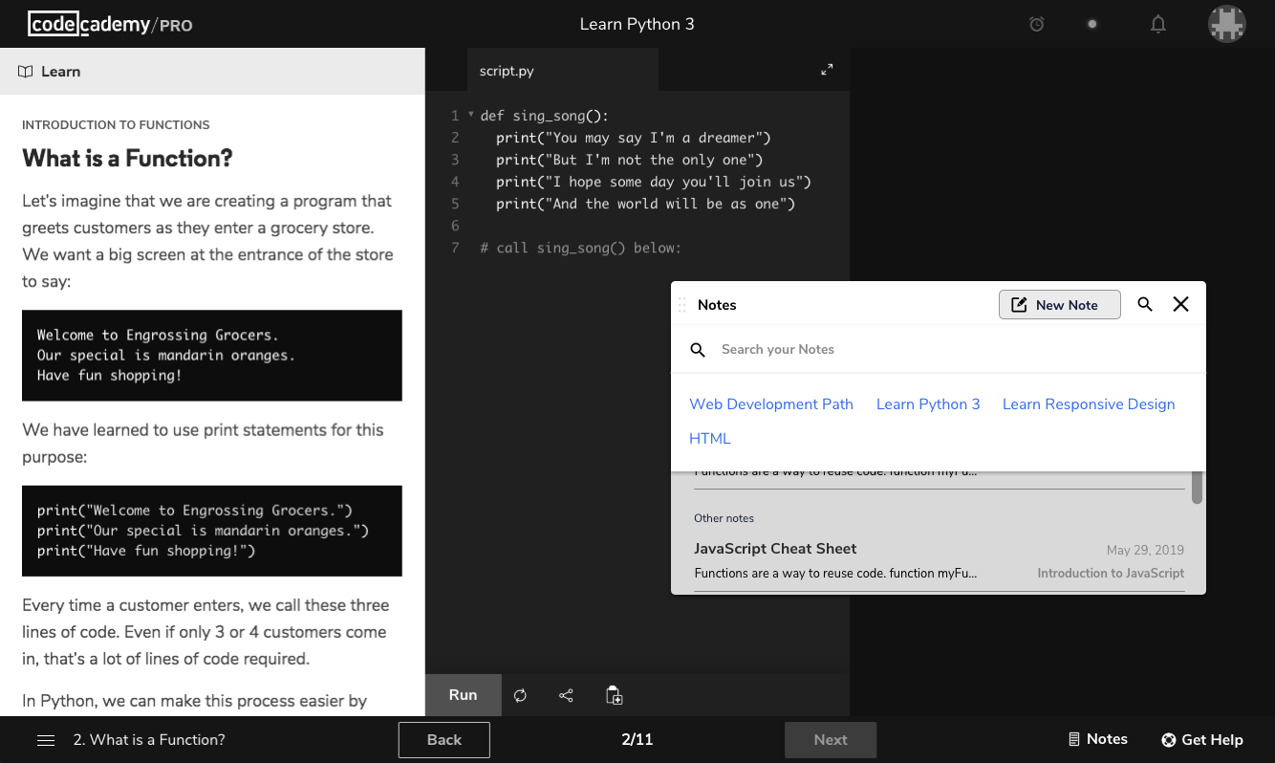Screen dimensions: 1275x763
Task: Open the user profile avatar
Action: coord(1227,24)
